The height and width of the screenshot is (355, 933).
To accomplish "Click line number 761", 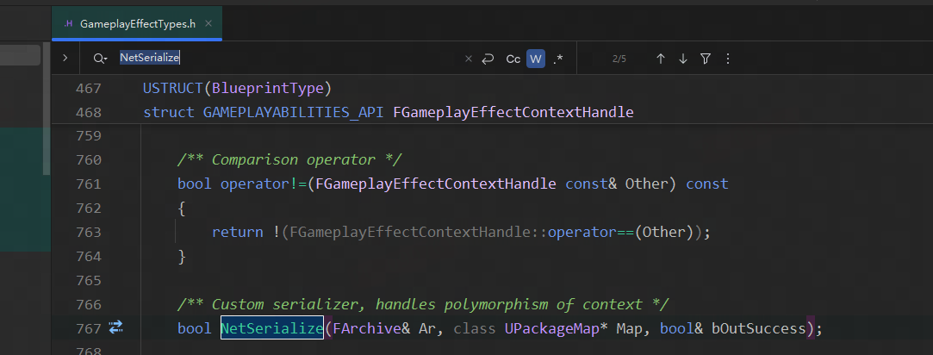I will (x=89, y=184).
